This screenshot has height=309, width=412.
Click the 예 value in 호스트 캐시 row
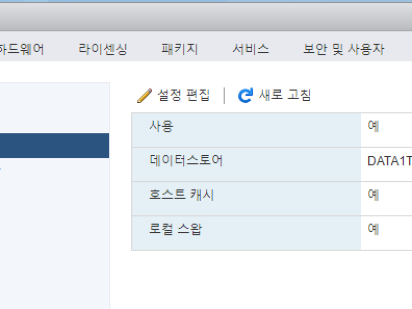373,195
